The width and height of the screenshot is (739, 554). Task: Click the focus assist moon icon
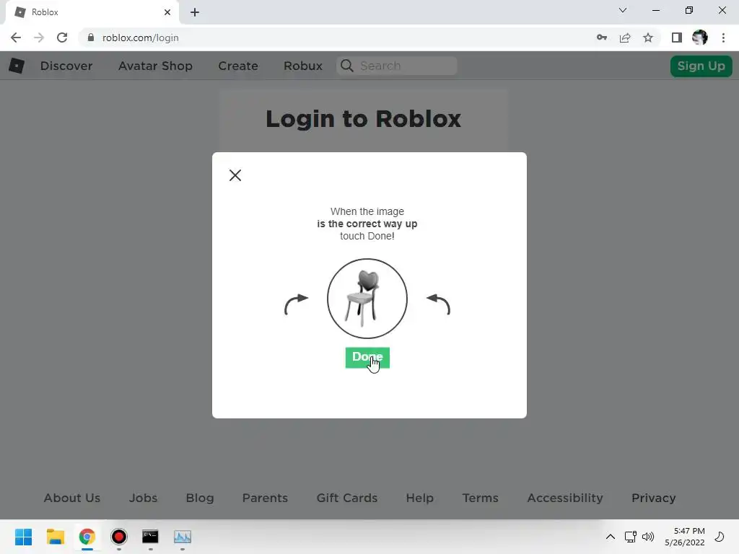click(x=720, y=537)
